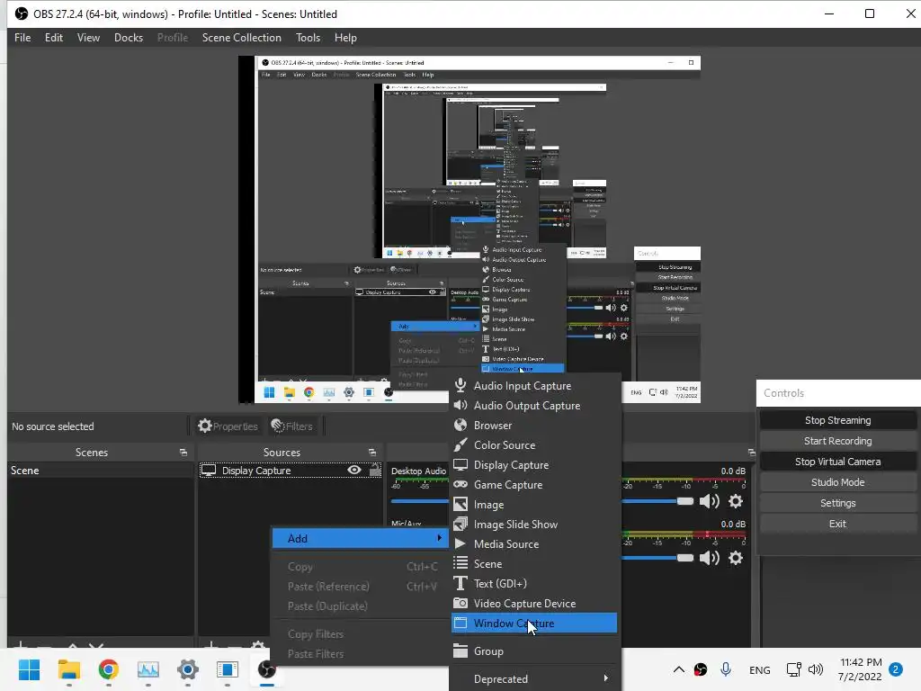
Task: Show hidden system tray icons chevron
Action: point(678,669)
